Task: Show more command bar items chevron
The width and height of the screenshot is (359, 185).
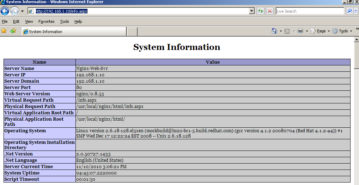Action: [357, 29]
